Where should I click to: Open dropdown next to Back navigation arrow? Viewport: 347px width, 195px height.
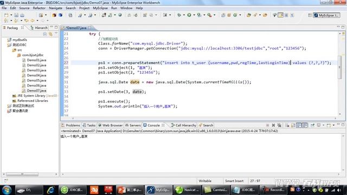[x=37, y=21]
